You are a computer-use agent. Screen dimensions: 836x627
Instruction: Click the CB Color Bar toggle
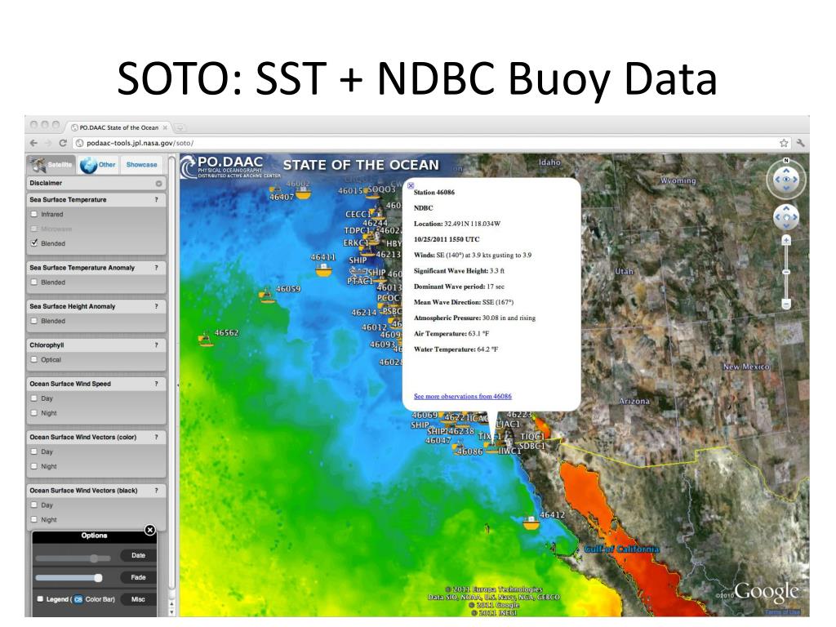78,599
